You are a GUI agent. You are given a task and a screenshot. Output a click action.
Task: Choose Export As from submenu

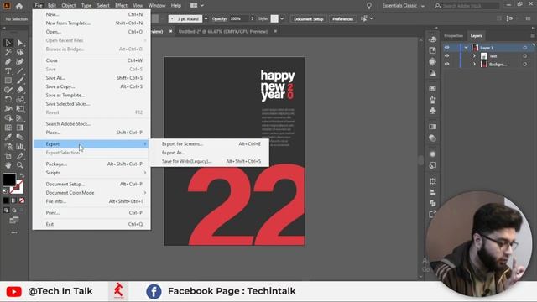pos(210,153)
